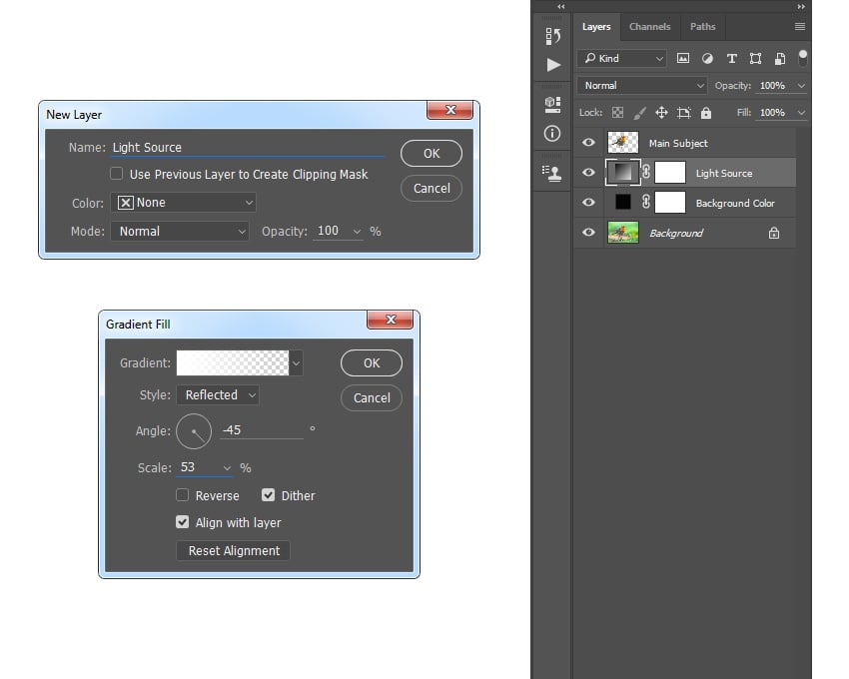Screen dimensions: 849x679
Task: Open the 3D panel from the sidebar
Action: click(x=551, y=103)
